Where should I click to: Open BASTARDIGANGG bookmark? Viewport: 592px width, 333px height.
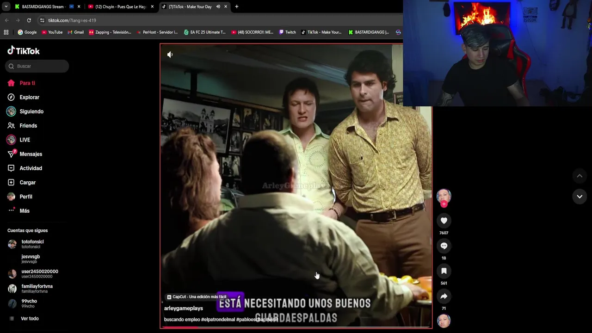coord(369,32)
